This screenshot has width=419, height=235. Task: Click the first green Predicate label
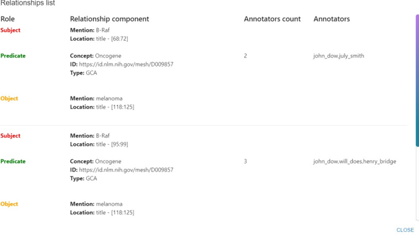pos(13,56)
